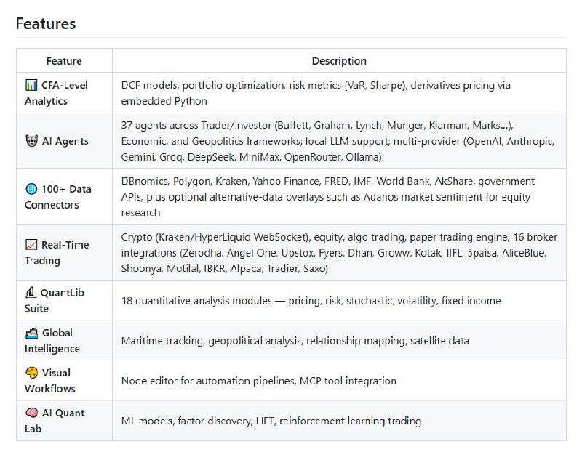Click the Features section heading

click(x=46, y=23)
